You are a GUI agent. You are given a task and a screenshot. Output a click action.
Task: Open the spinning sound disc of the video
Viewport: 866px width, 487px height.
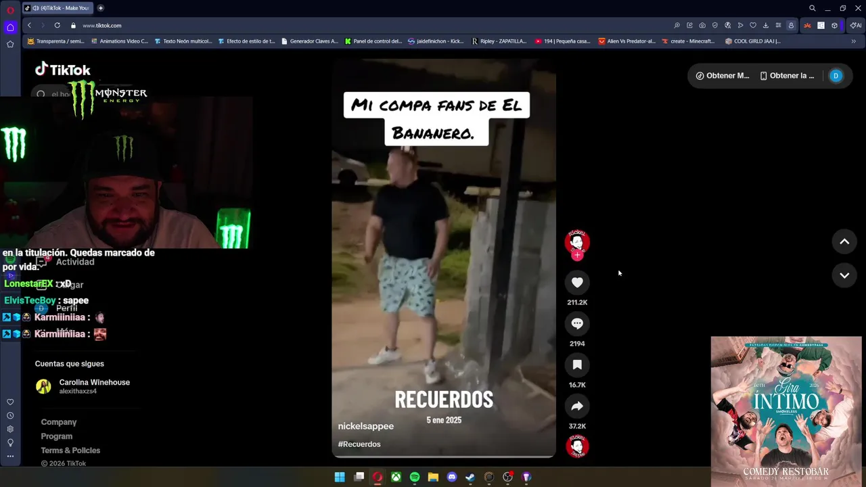(x=577, y=446)
